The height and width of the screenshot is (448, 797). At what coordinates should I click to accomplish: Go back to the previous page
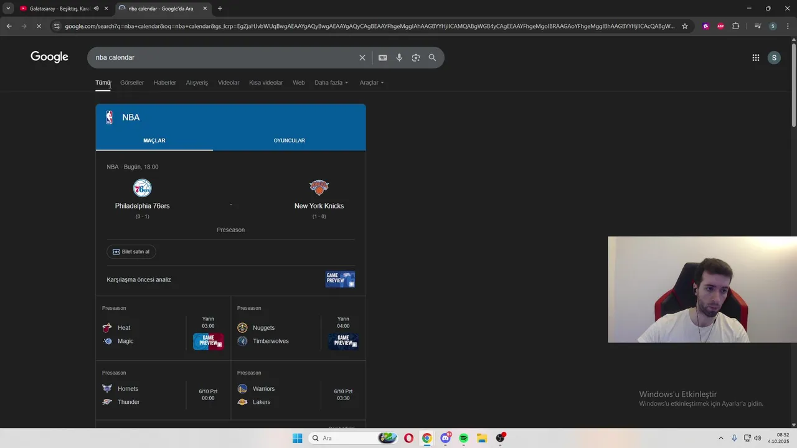9,26
